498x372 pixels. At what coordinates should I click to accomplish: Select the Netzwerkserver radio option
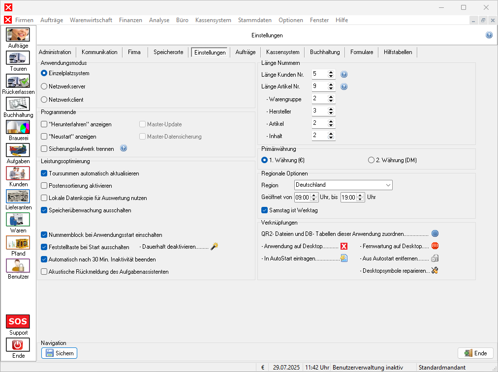click(44, 86)
